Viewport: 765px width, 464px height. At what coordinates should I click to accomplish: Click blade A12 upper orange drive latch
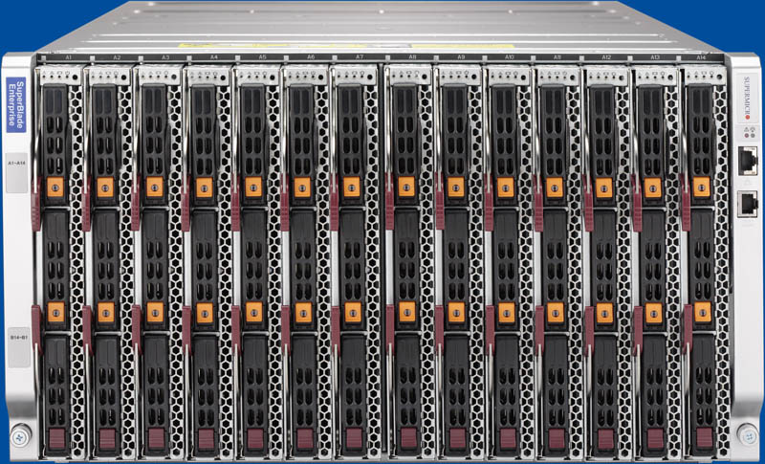point(604,188)
